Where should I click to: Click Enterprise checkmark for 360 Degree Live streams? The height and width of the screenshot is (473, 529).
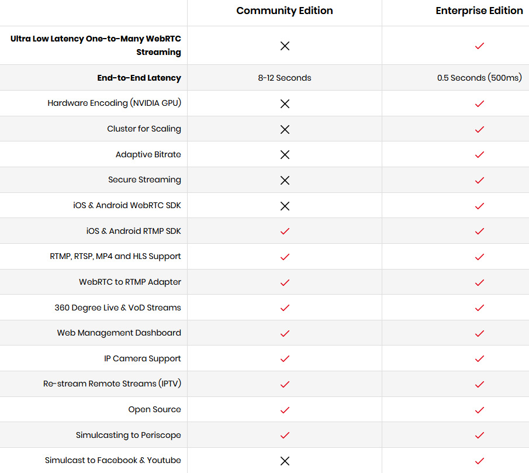coord(479,308)
